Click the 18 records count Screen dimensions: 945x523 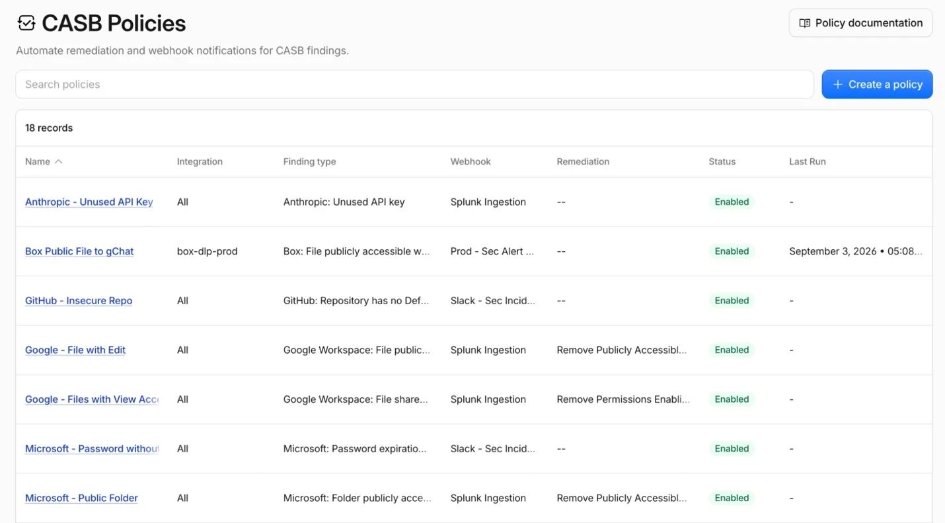(x=49, y=128)
